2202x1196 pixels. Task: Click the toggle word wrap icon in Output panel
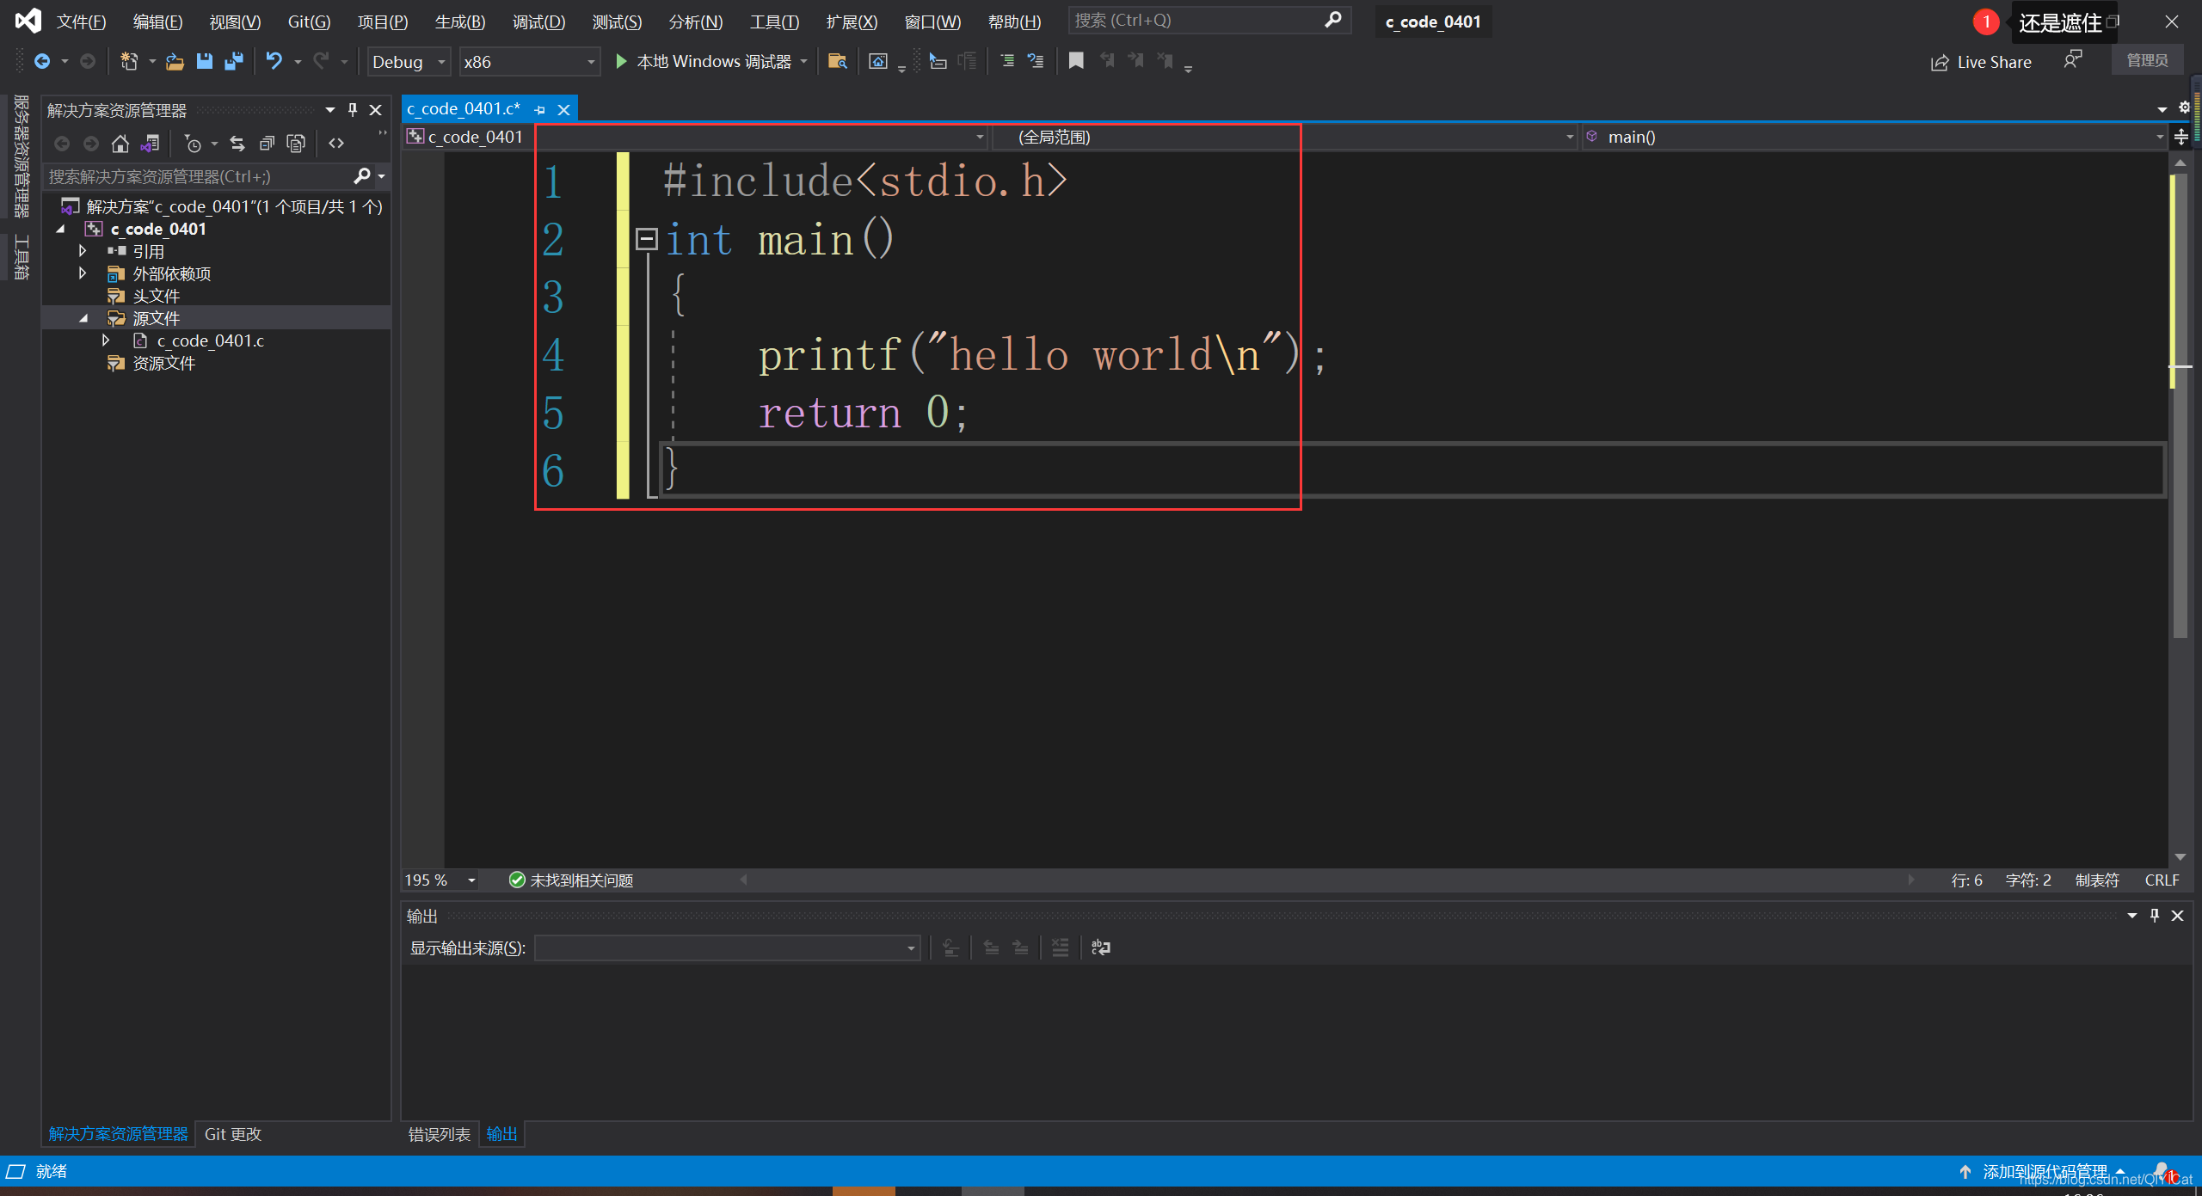[1101, 948]
